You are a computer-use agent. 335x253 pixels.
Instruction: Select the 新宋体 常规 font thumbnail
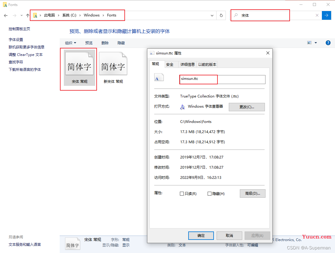(x=113, y=68)
